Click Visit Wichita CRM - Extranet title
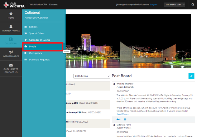The width and height of the screenshot is (197, 137). point(43,5)
